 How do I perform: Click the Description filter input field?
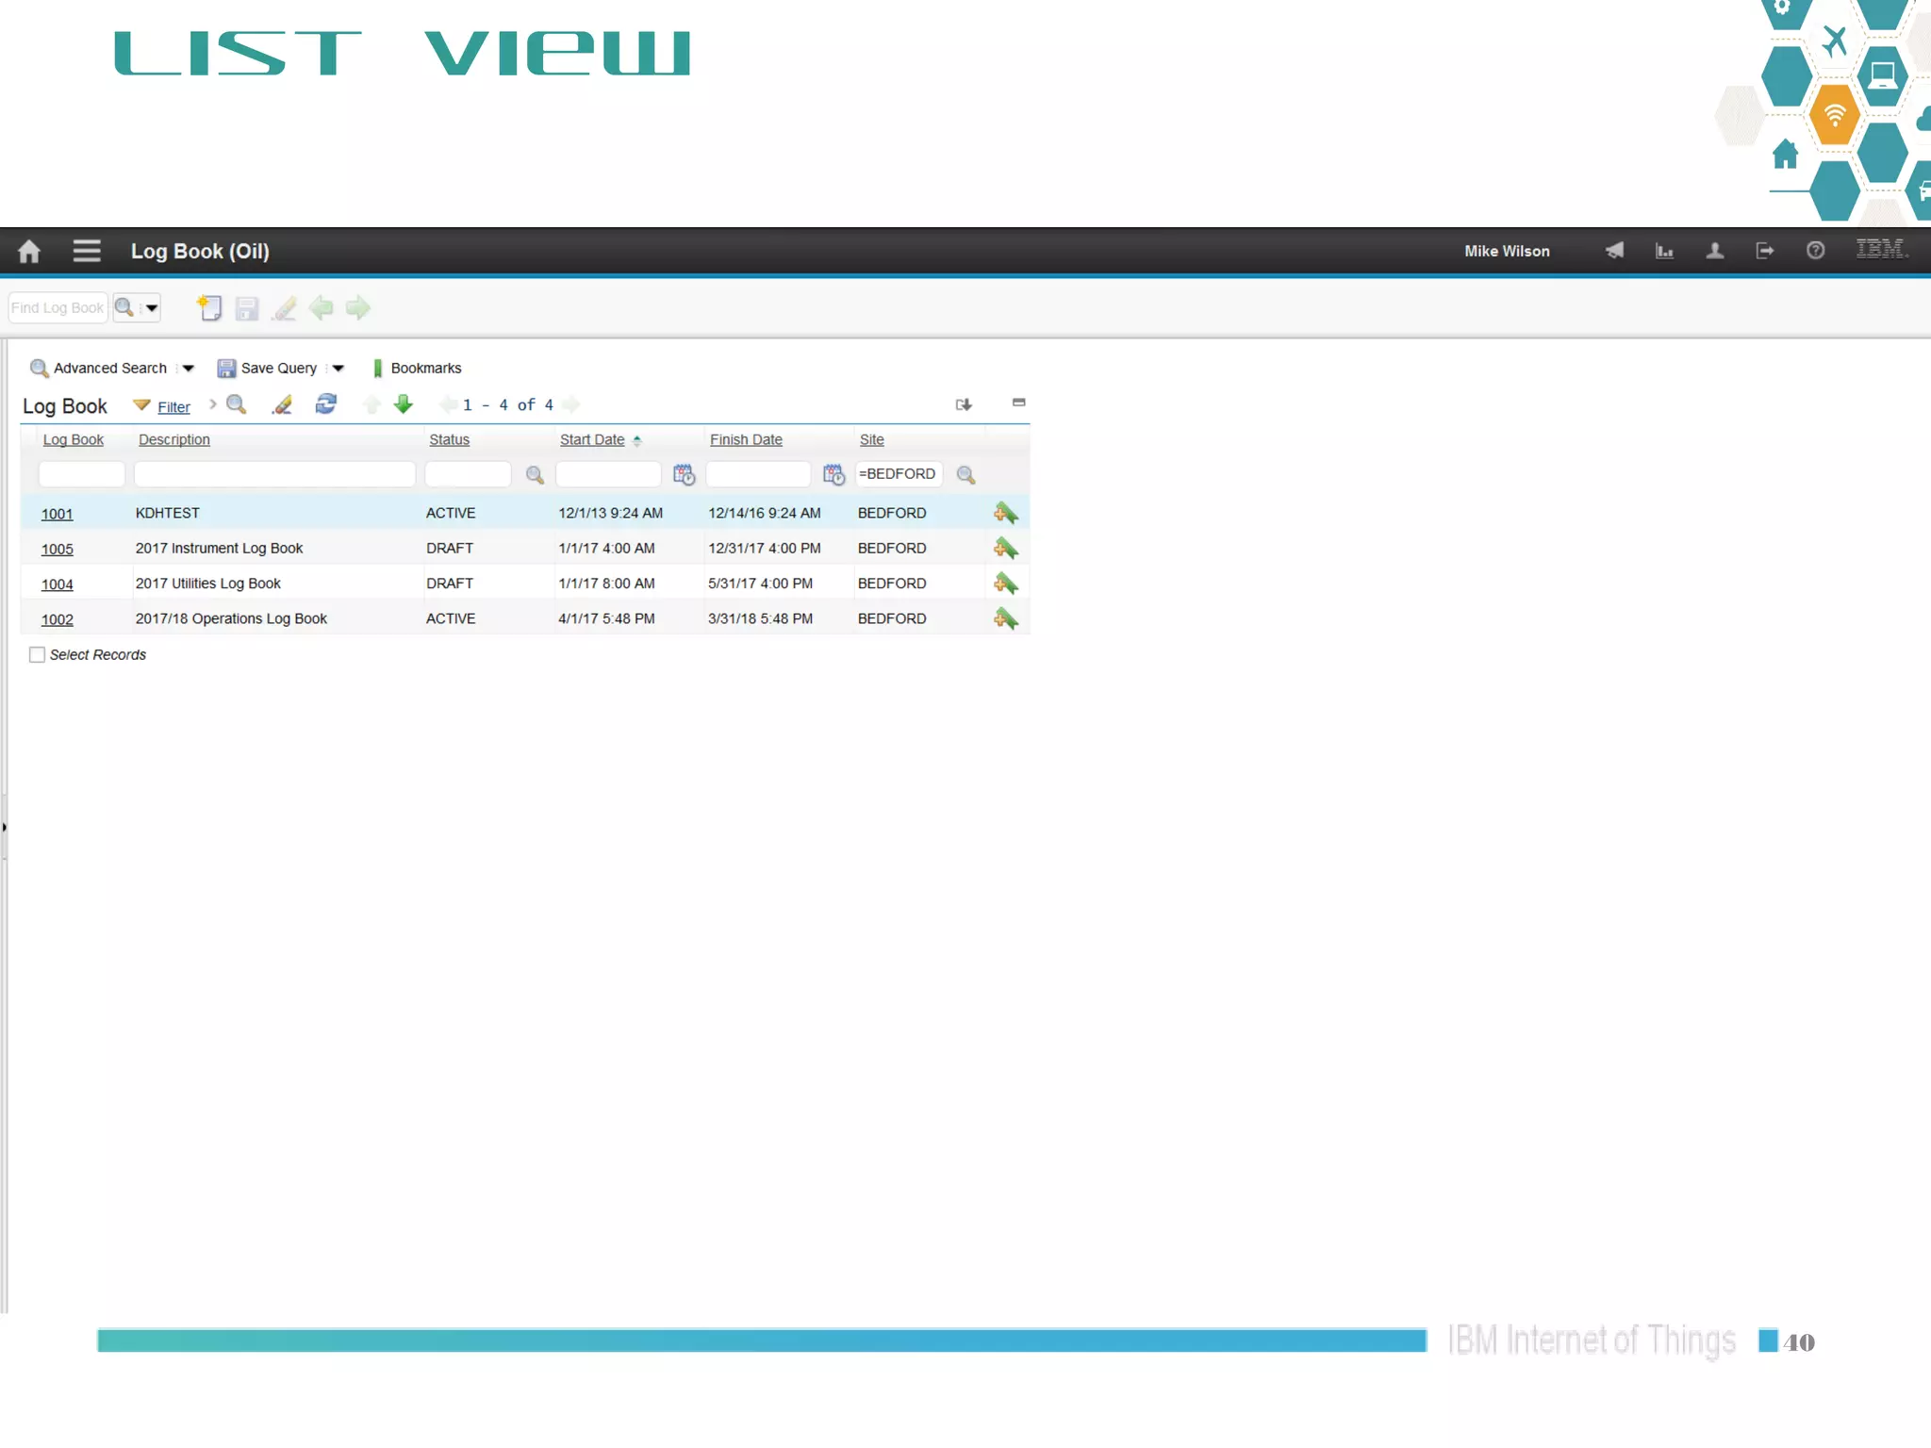click(x=274, y=474)
